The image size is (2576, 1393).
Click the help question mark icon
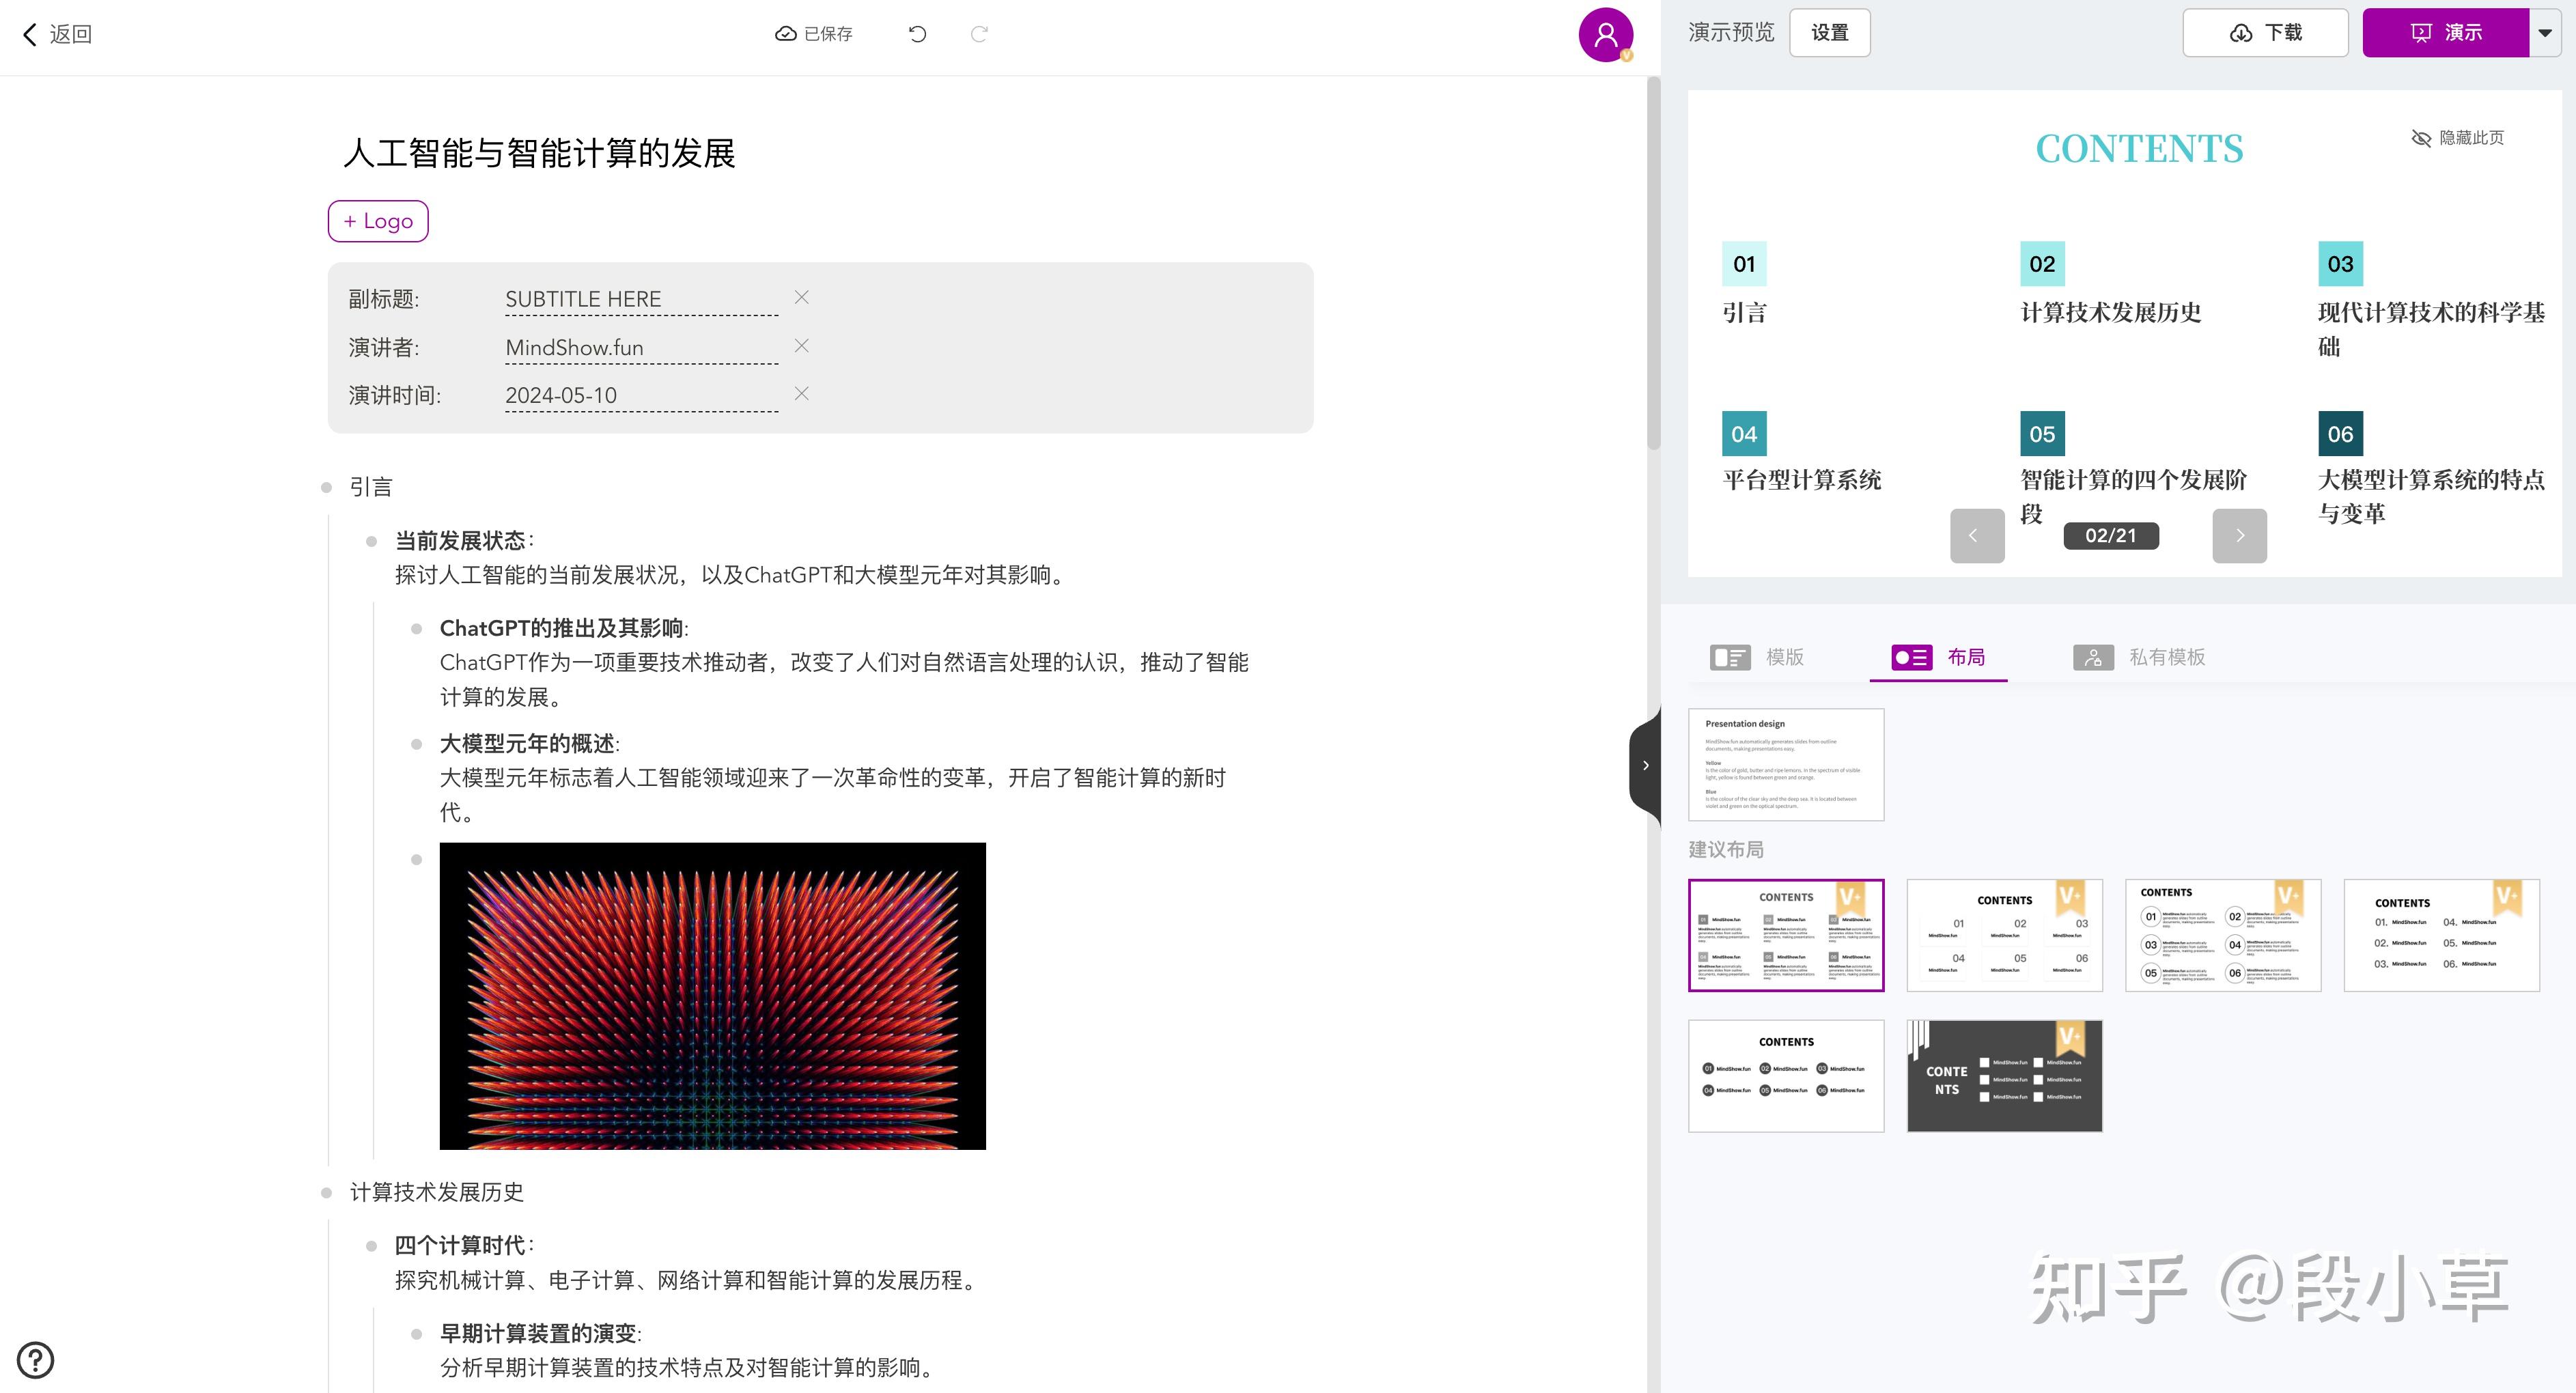click(36, 1359)
